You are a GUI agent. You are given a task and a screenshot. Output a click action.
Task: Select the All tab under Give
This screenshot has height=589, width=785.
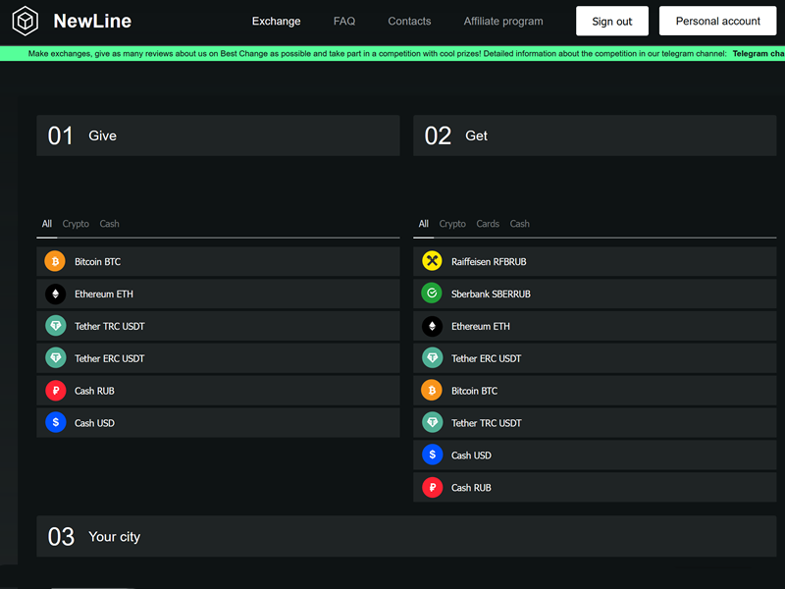coord(46,224)
